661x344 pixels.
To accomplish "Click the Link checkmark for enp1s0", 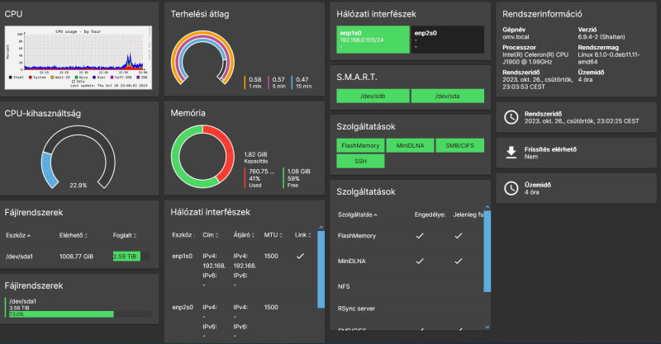I will tap(300, 256).
